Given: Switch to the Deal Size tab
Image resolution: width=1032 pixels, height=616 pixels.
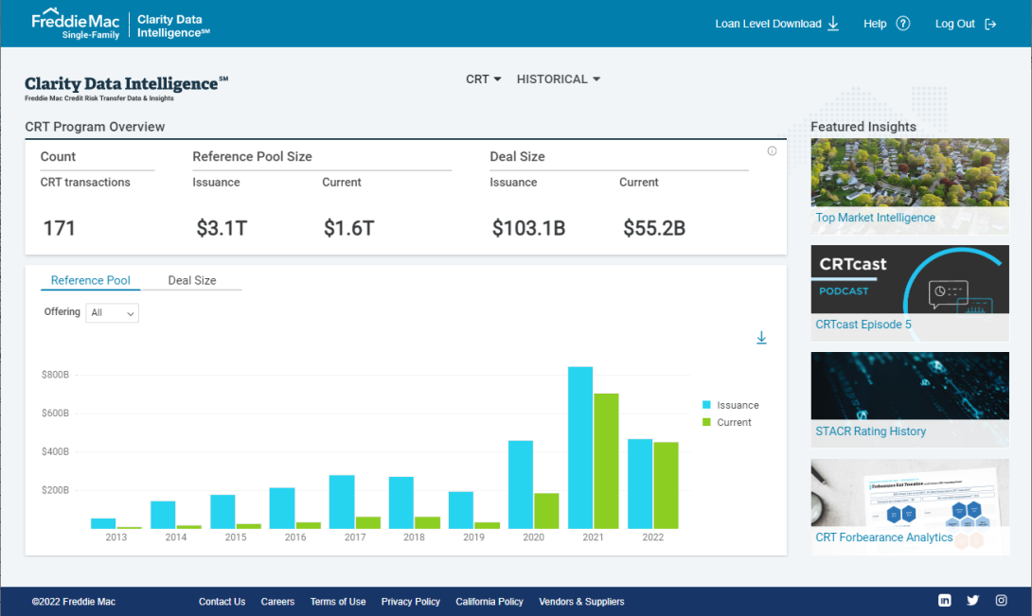Looking at the screenshot, I should (x=191, y=280).
